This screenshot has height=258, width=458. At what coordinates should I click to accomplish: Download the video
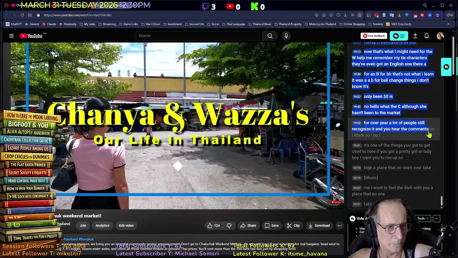pos(319,226)
